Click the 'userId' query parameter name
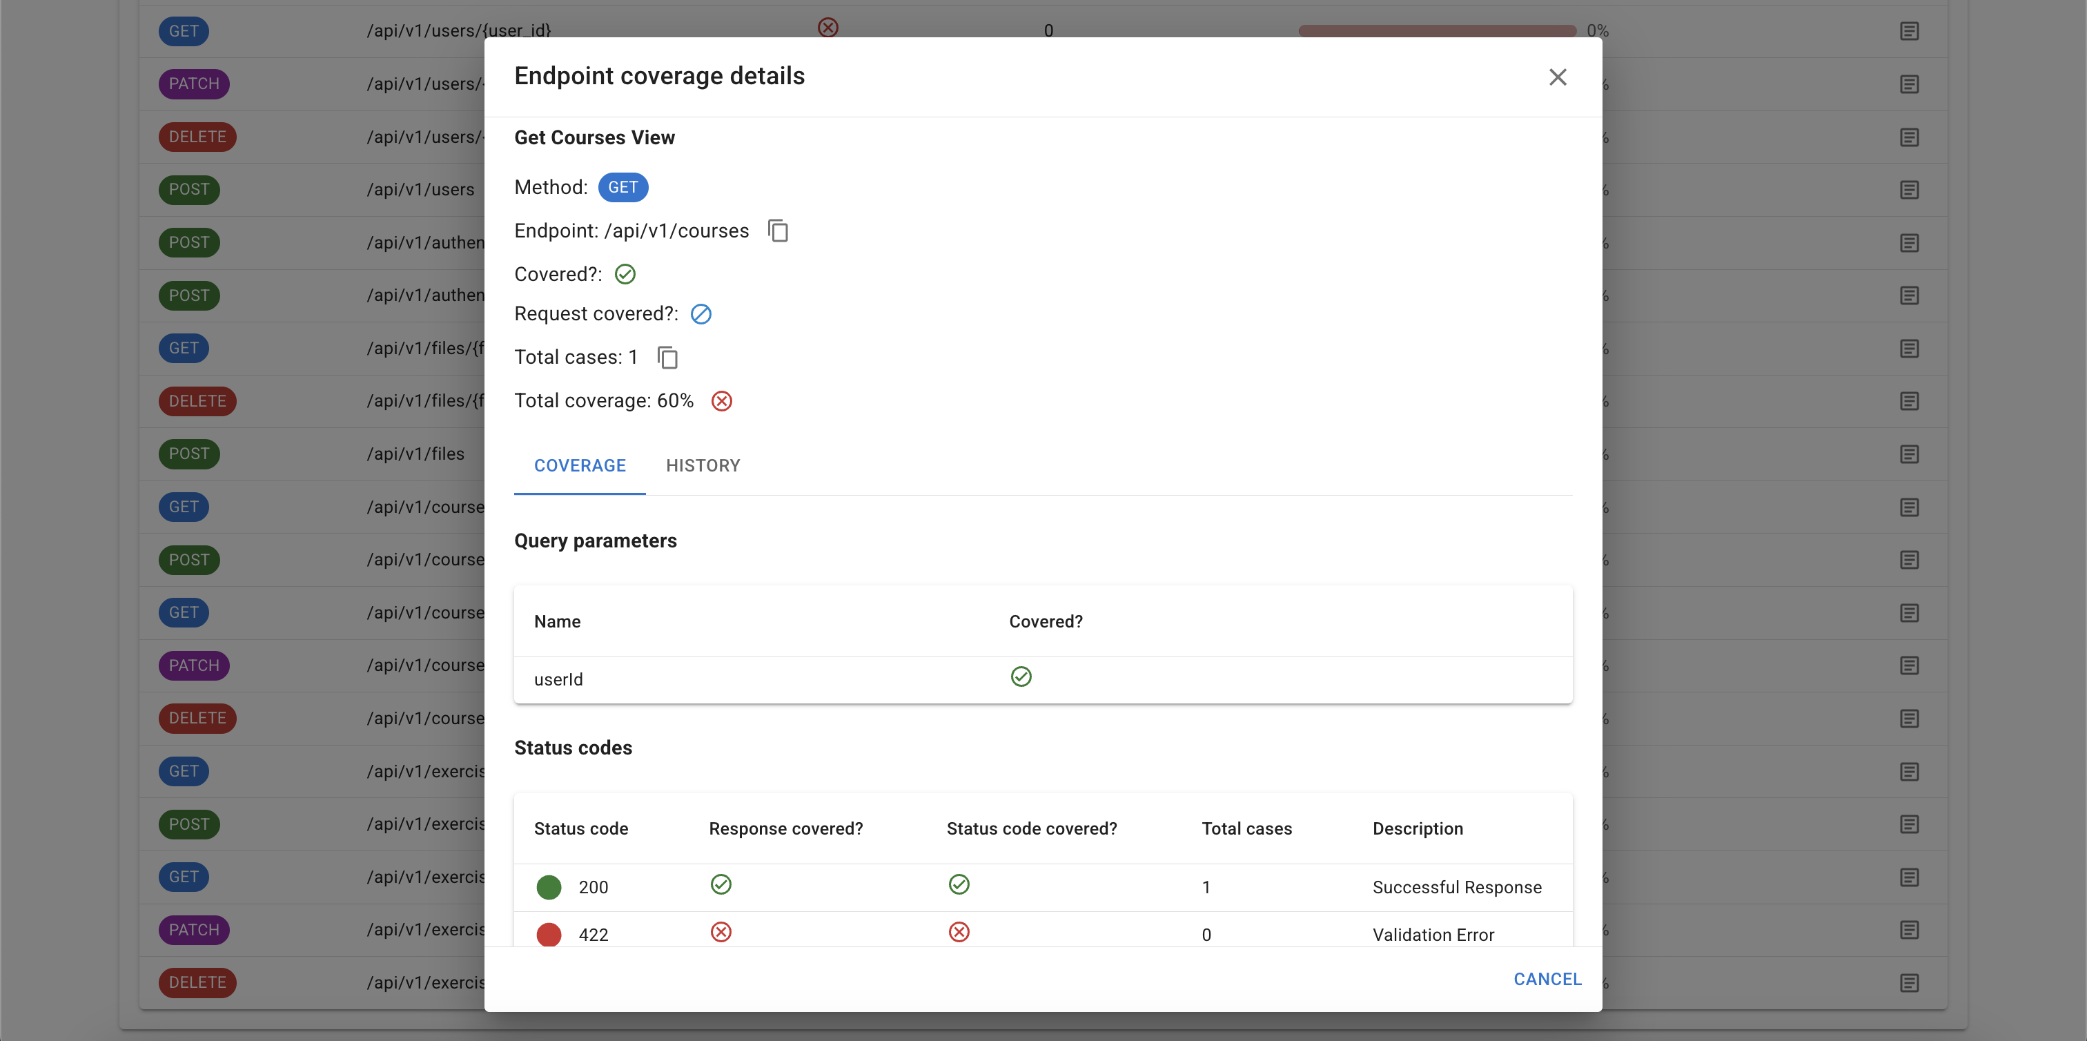This screenshot has width=2087, height=1041. pyautogui.click(x=558, y=680)
